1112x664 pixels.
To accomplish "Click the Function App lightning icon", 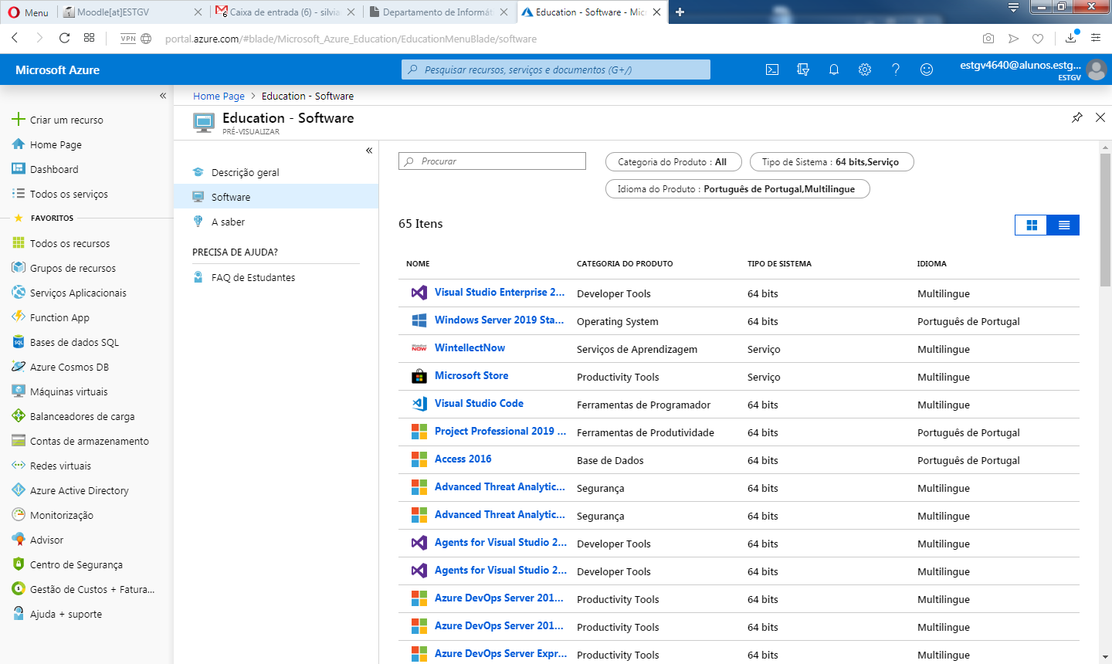I will pyautogui.click(x=19, y=317).
